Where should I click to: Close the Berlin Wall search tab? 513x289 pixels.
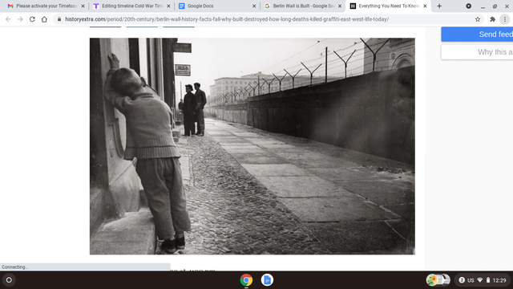pyautogui.click(x=340, y=6)
